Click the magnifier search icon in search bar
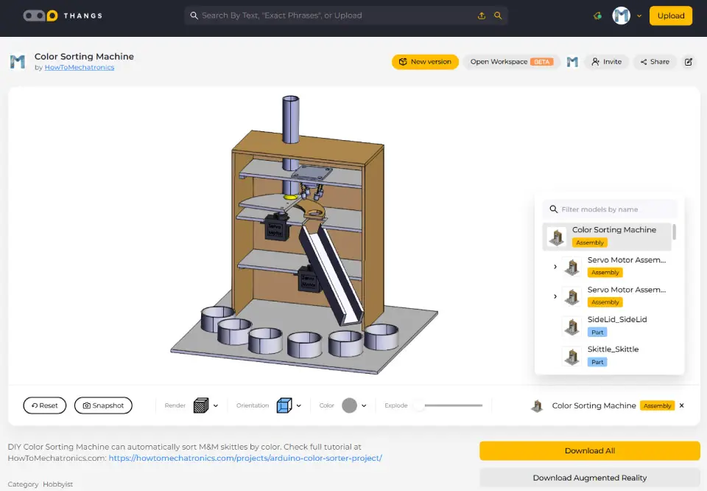This screenshot has height=491, width=707. [x=498, y=15]
